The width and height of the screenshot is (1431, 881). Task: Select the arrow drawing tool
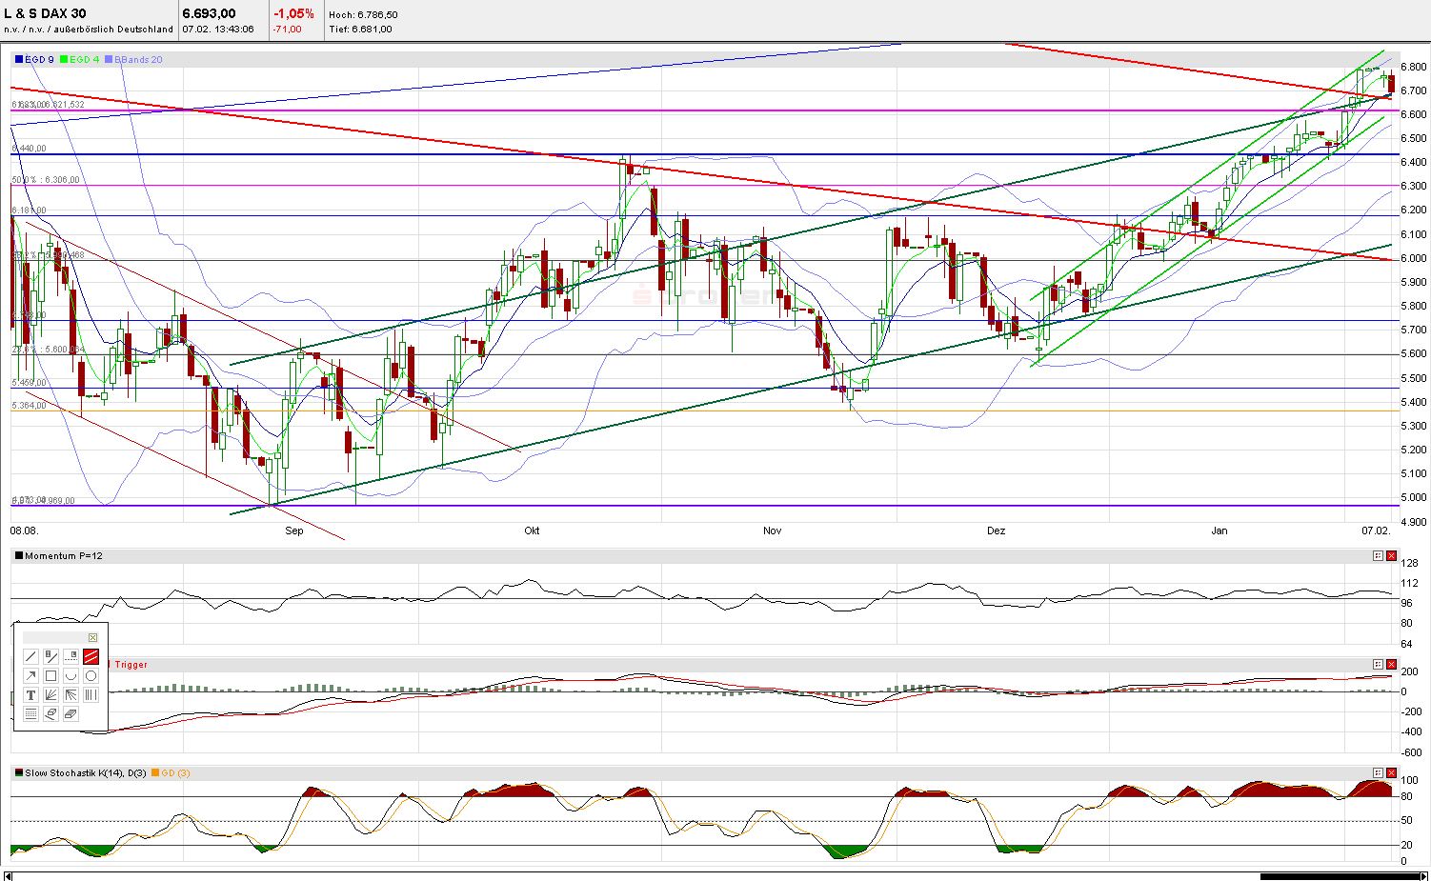(30, 675)
